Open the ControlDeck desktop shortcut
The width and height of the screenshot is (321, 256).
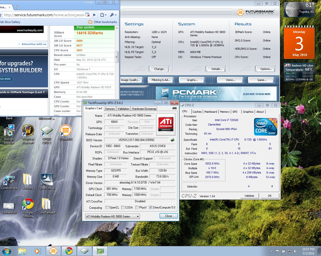click(x=9, y=182)
